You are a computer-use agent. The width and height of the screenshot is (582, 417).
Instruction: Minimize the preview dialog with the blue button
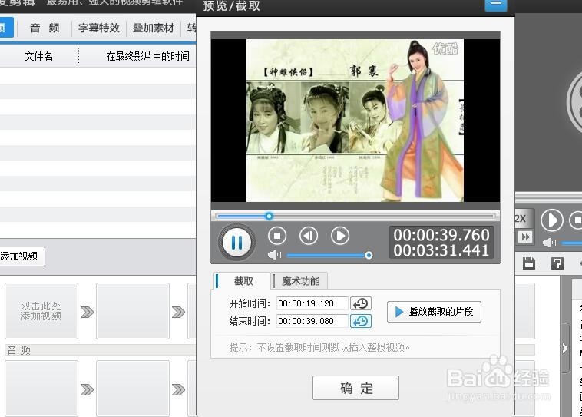tap(496, 5)
